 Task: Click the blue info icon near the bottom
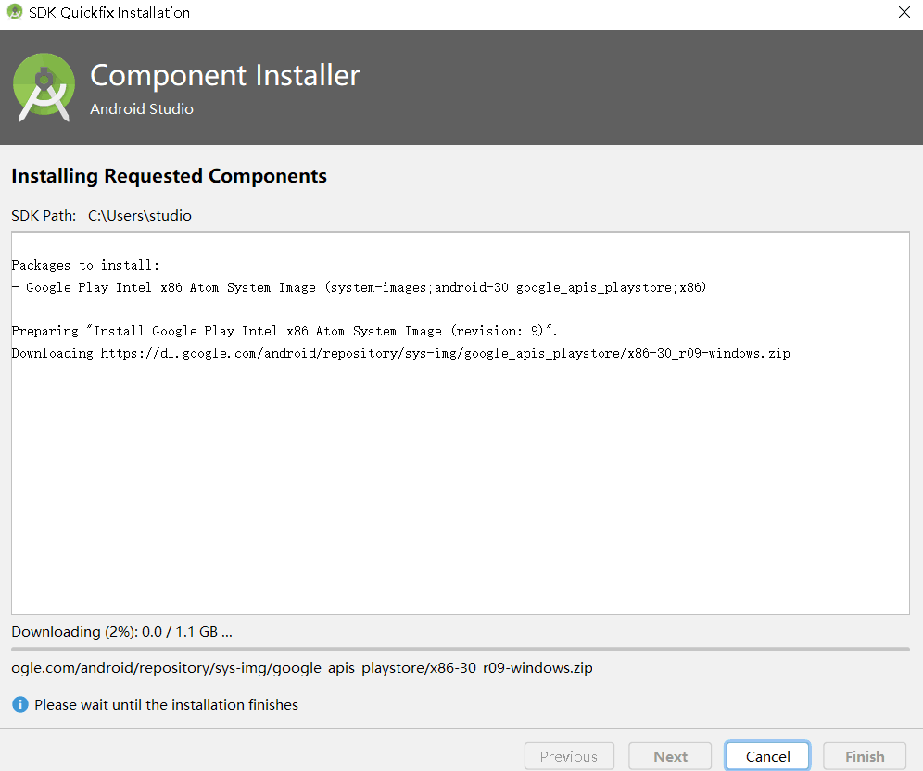coord(19,704)
